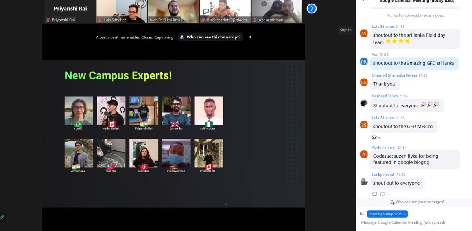Viewport: 472px width, 231px height.
Task: Select message 'shoutout to the amazing GFD sri lanka'
Action: [x=414, y=63]
